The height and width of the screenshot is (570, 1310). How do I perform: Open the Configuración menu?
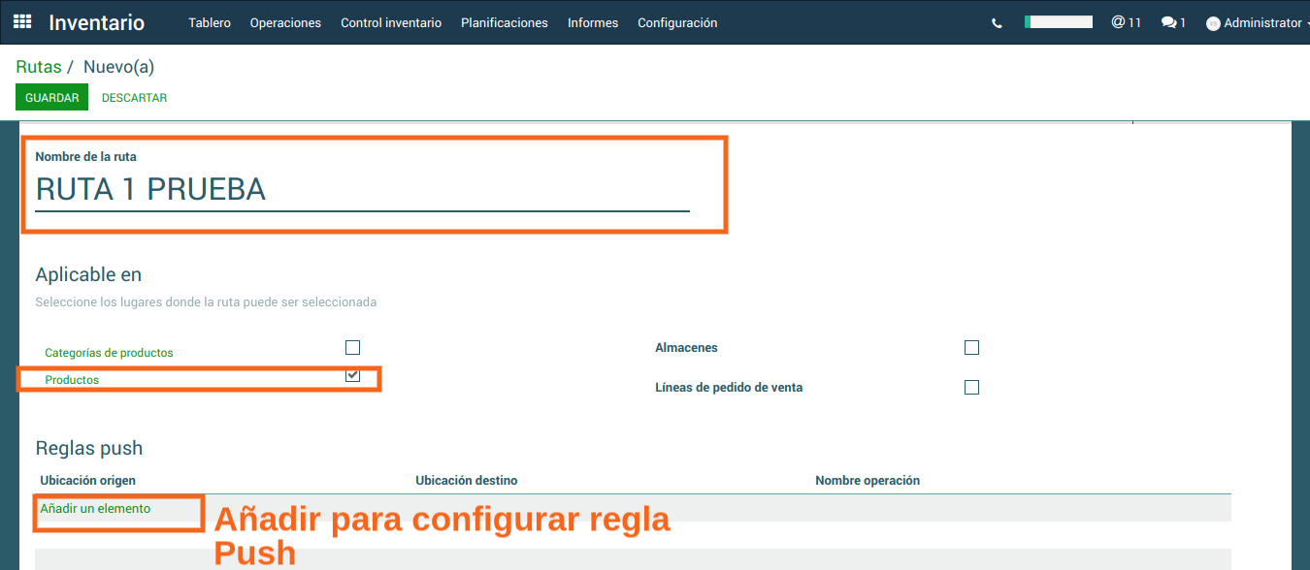pyautogui.click(x=677, y=23)
